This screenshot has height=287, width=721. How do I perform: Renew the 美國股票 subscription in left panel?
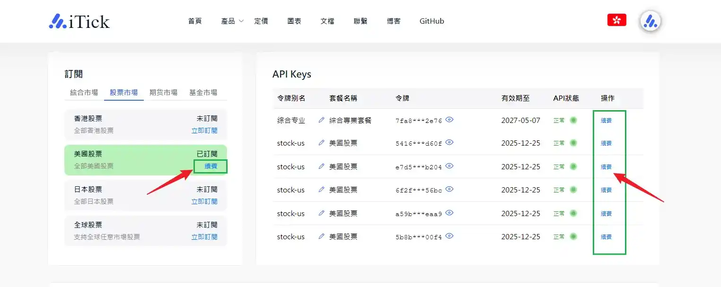[x=211, y=166]
